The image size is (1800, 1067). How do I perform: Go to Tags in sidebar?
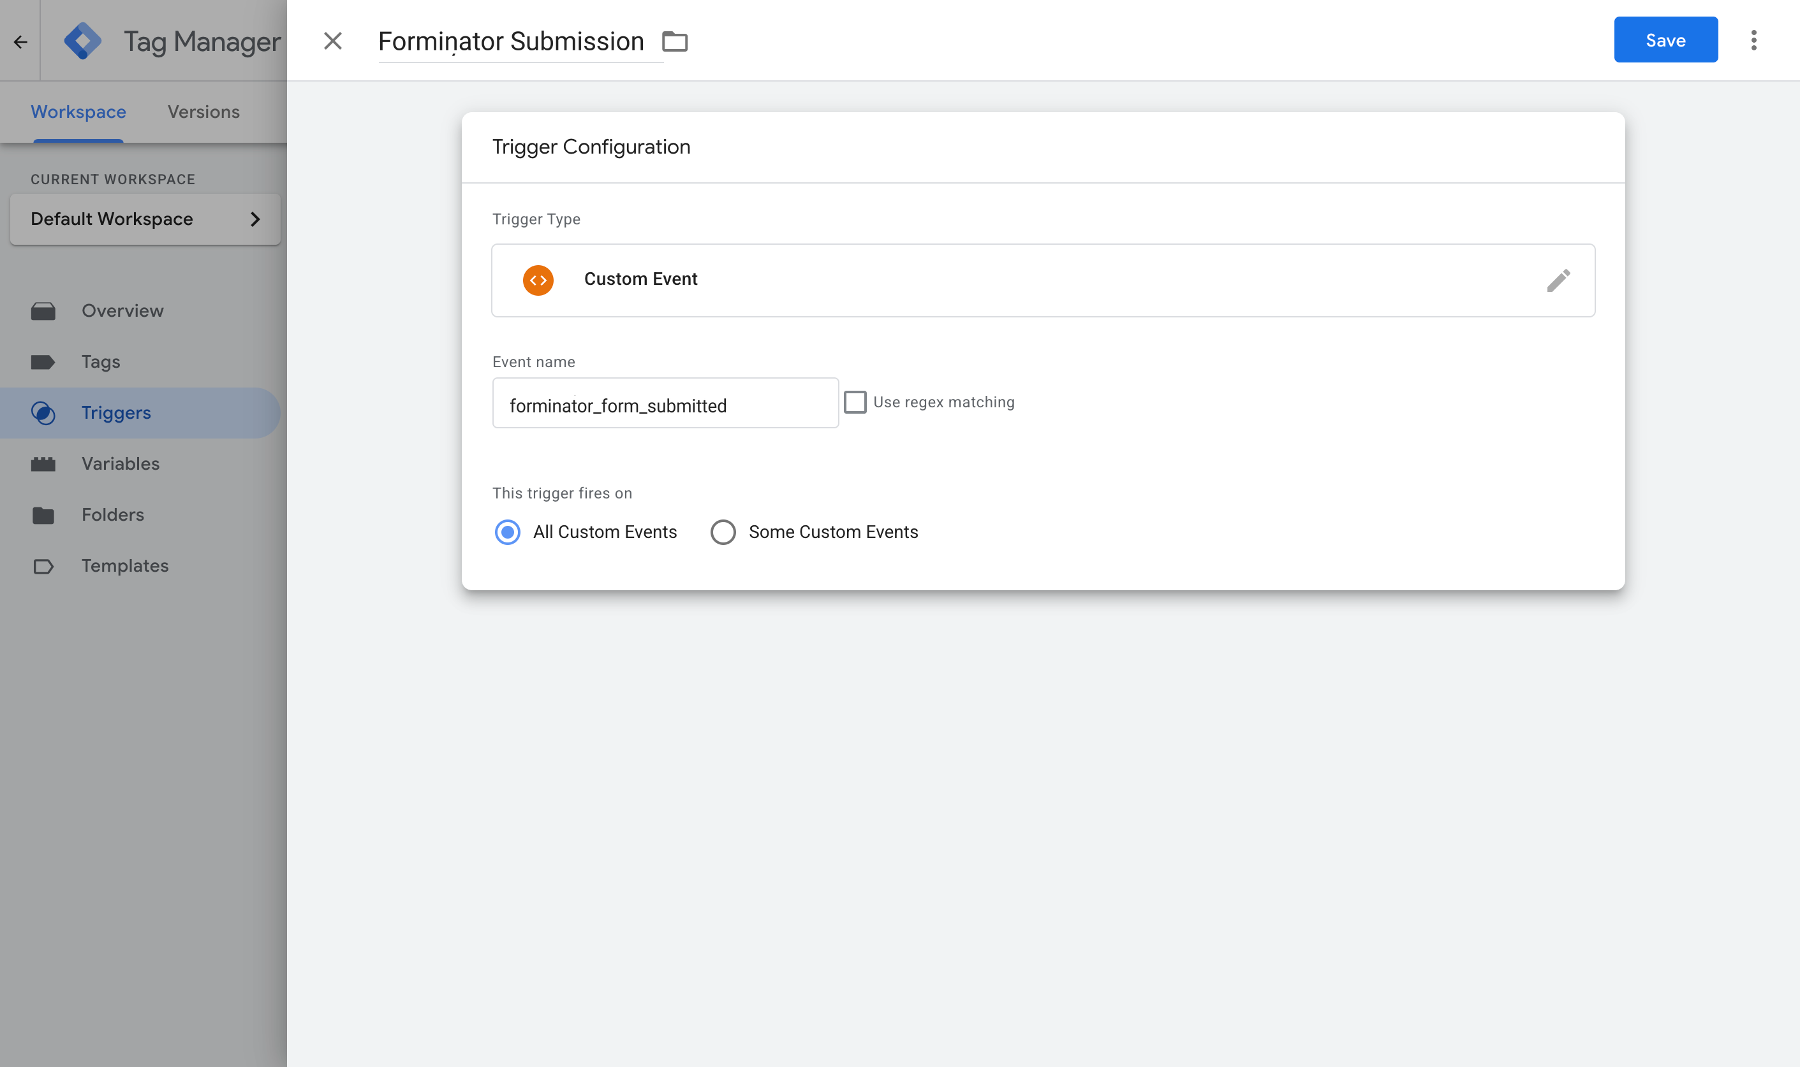pyautogui.click(x=101, y=363)
